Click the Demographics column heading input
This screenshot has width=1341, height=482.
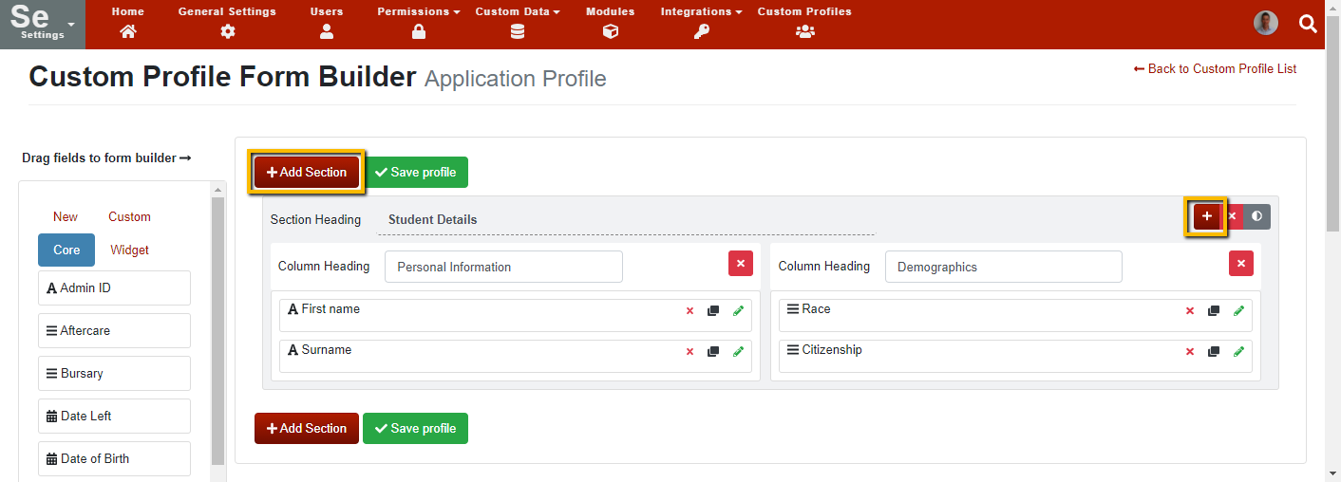tap(1003, 268)
